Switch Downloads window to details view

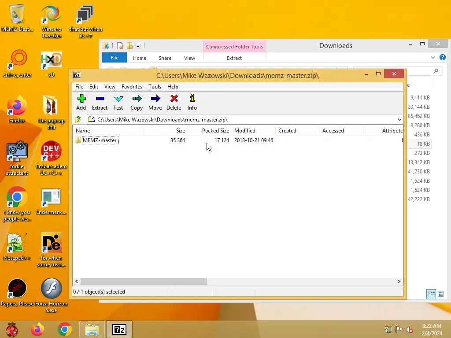coord(431,294)
